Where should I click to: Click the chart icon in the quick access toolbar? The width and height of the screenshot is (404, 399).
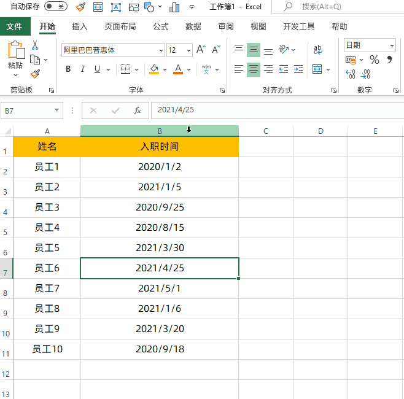coord(174,7)
